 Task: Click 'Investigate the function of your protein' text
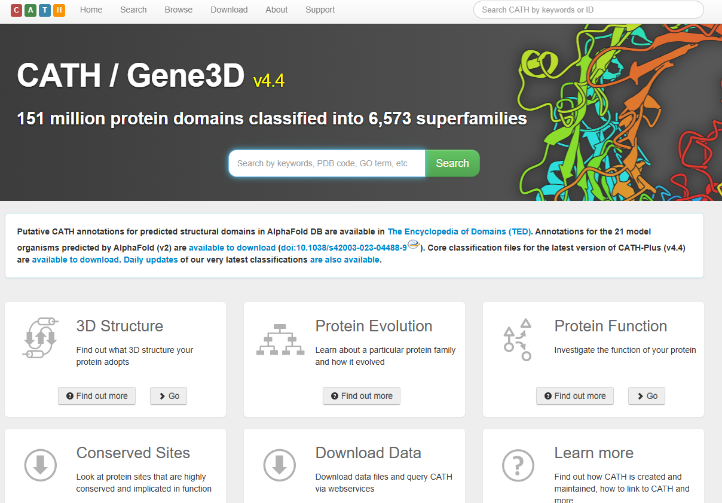pos(625,350)
